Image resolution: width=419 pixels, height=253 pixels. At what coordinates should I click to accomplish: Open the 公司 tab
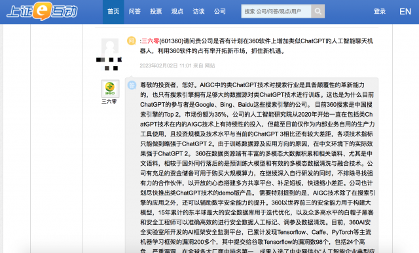220,12
